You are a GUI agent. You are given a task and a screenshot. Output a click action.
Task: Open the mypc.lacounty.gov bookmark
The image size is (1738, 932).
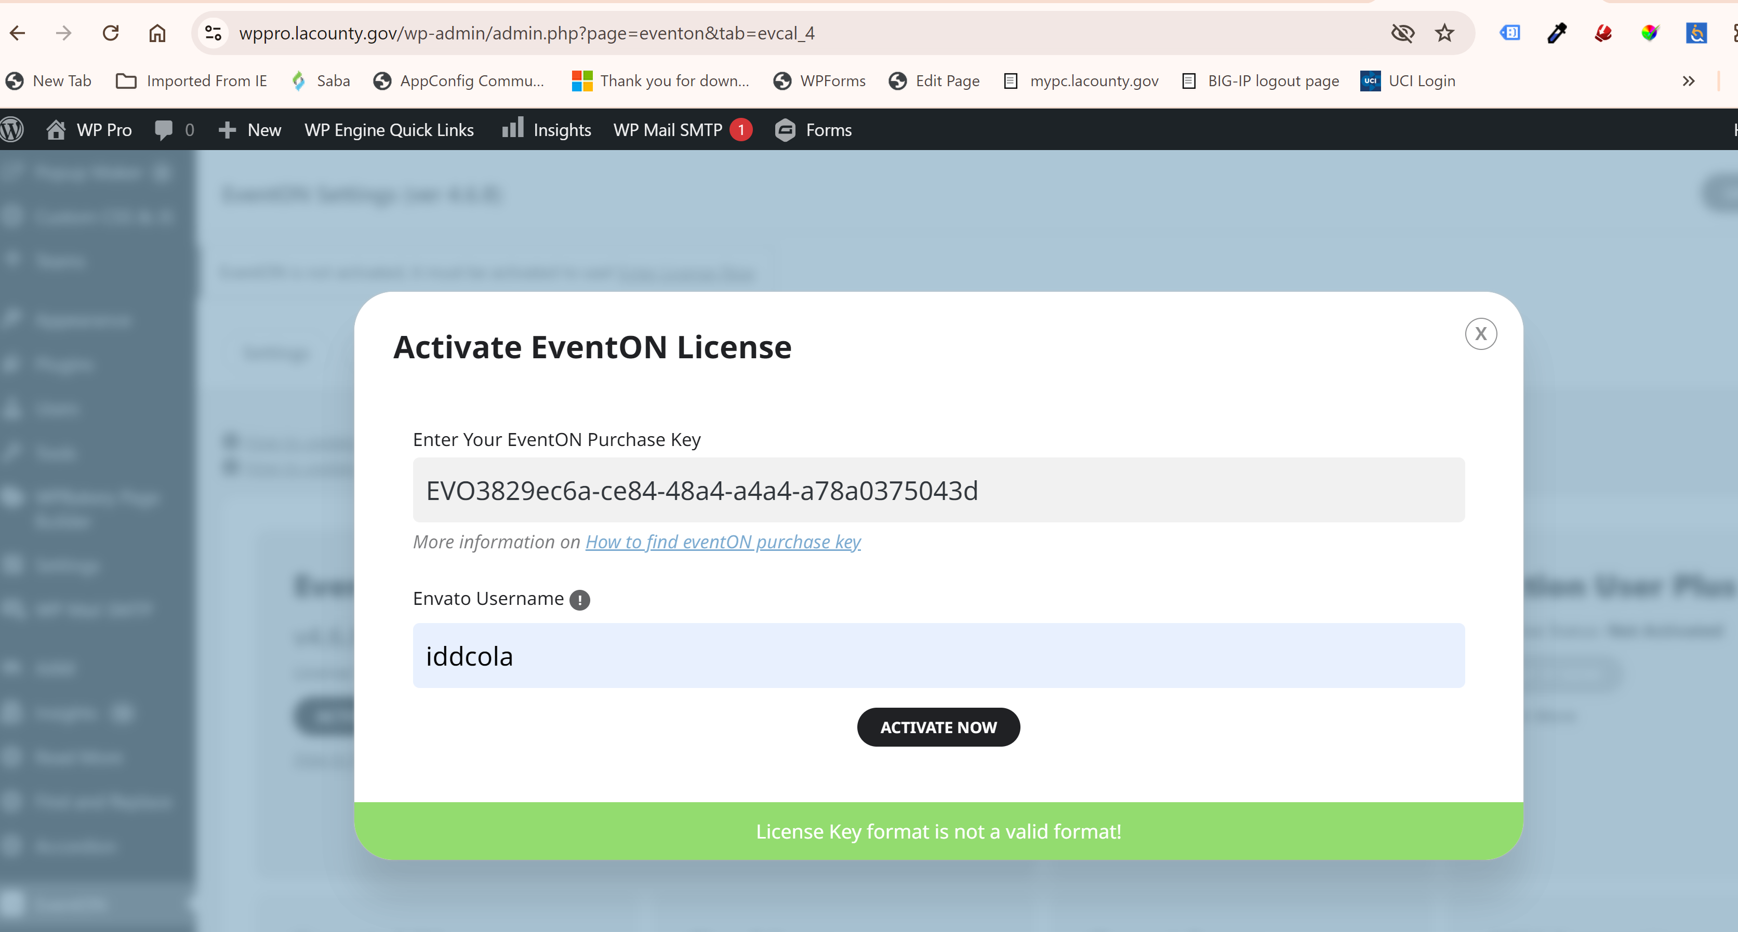1081,81
